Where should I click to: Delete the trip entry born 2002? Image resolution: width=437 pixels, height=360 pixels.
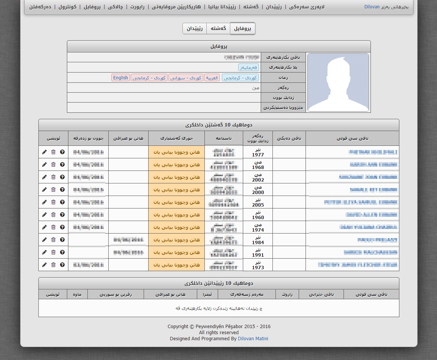(53, 177)
